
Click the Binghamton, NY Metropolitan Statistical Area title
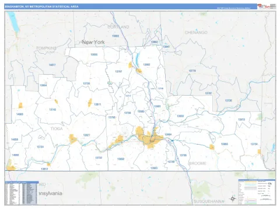(x=41, y=6)
